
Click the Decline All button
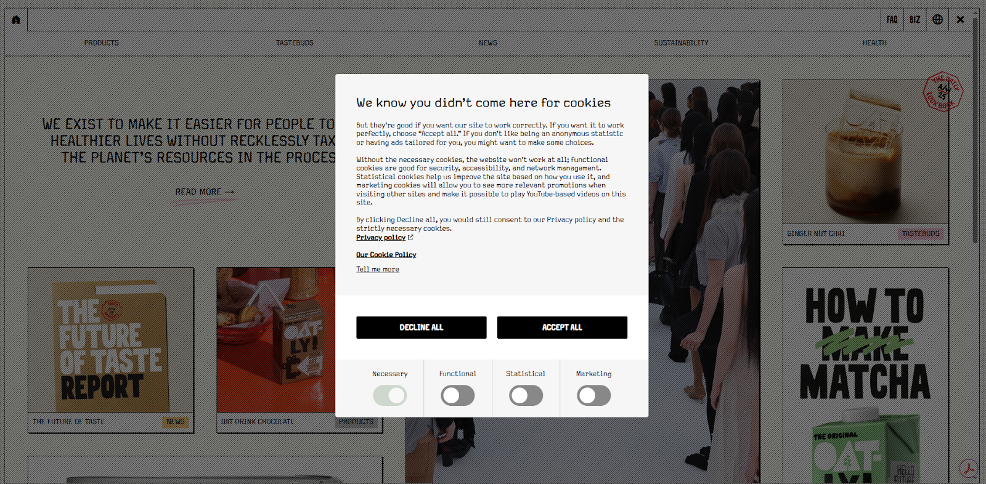pyautogui.click(x=422, y=328)
